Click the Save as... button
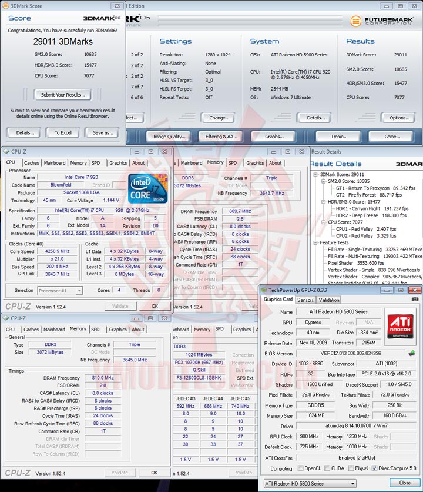 tap(103, 133)
